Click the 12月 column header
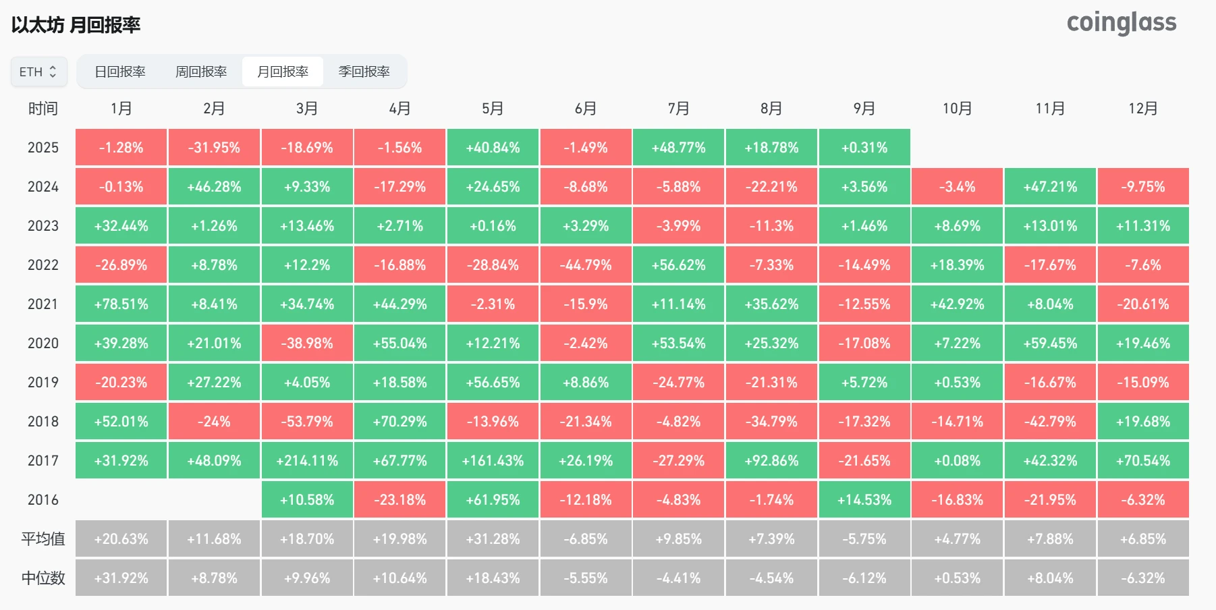This screenshot has width=1216, height=610. pos(1142,109)
